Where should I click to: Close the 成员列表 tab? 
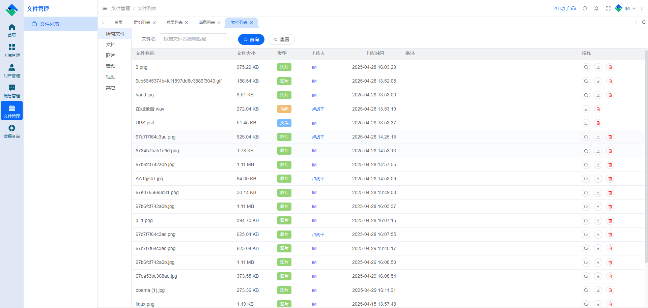[187, 23]
